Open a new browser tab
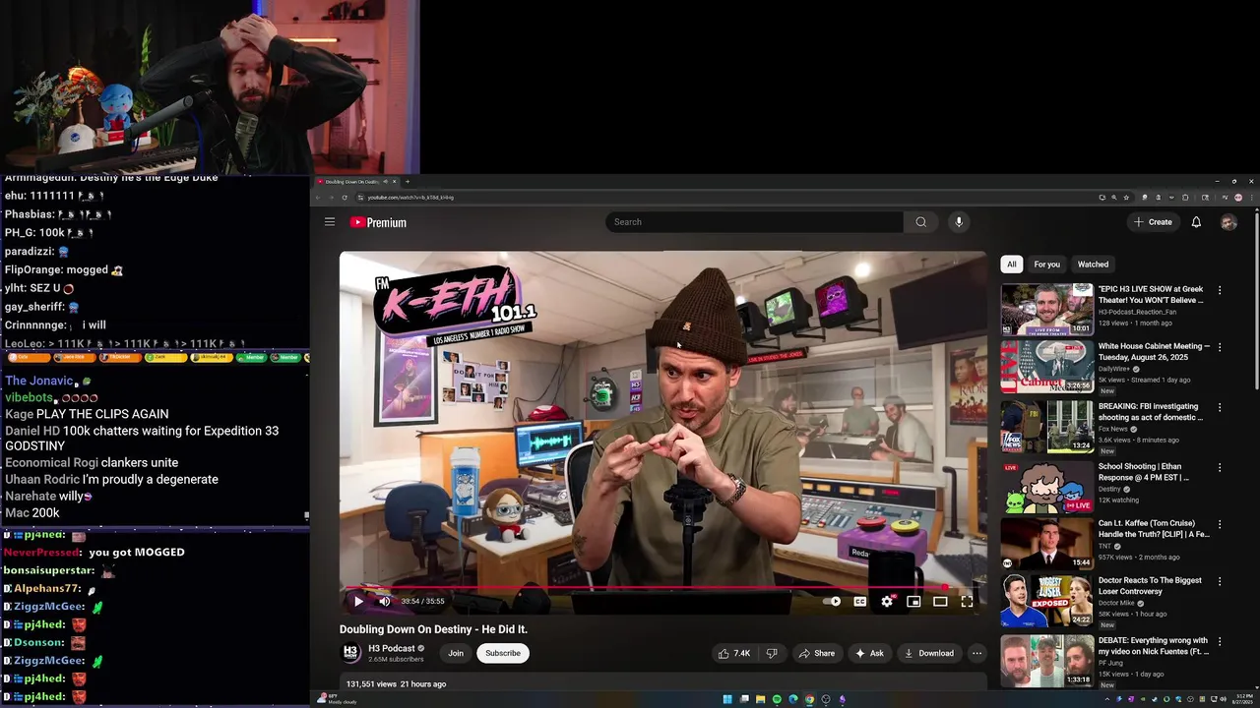This screenshot has height=708, width=1260. (x=408, y=182)
